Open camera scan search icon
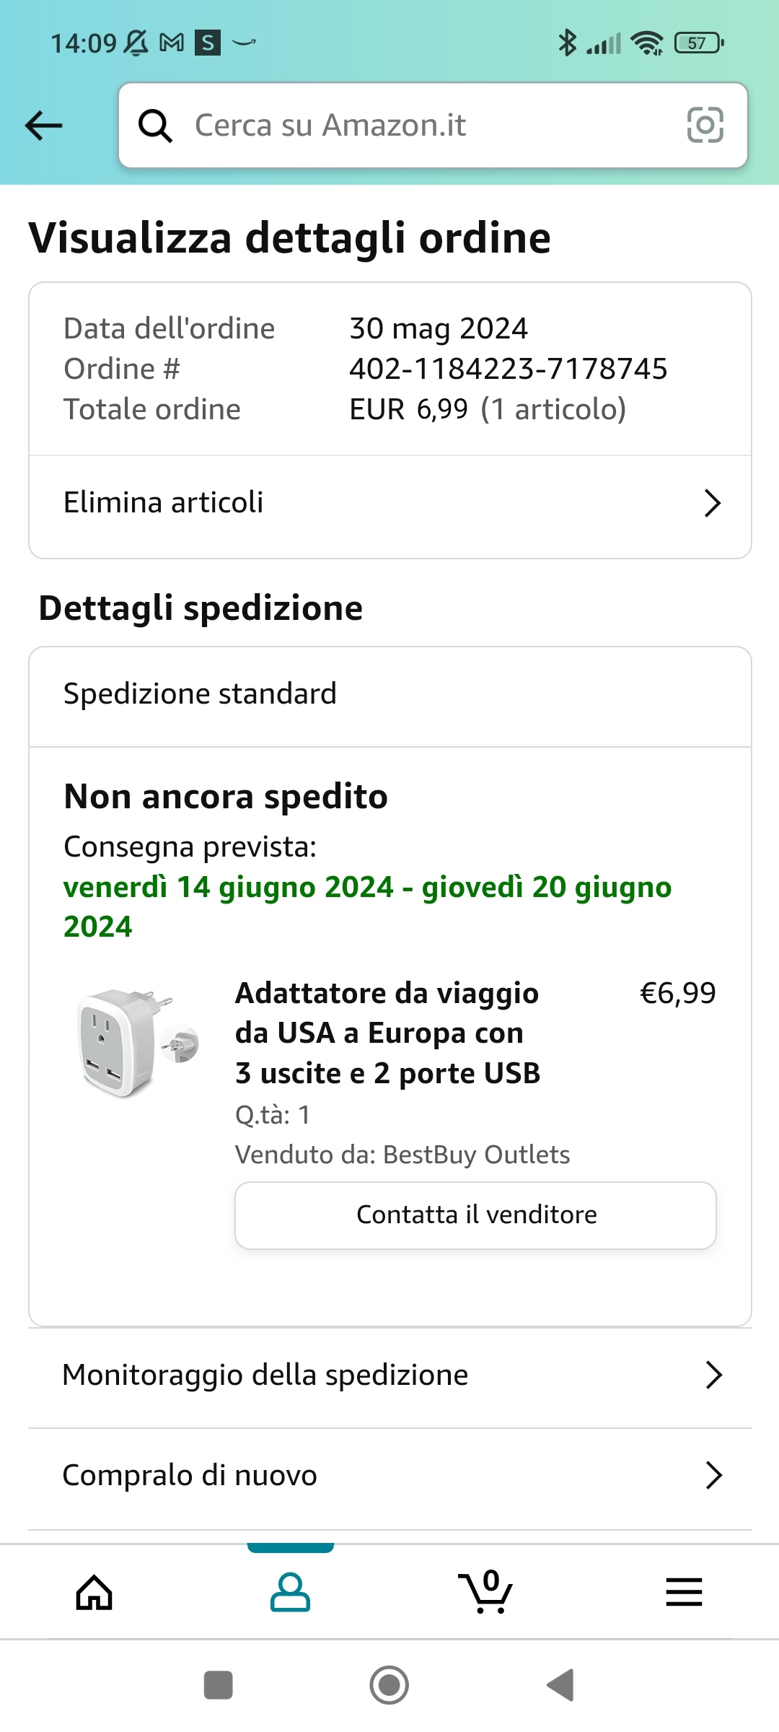The image size is (779, 1732). pos(705,126)
